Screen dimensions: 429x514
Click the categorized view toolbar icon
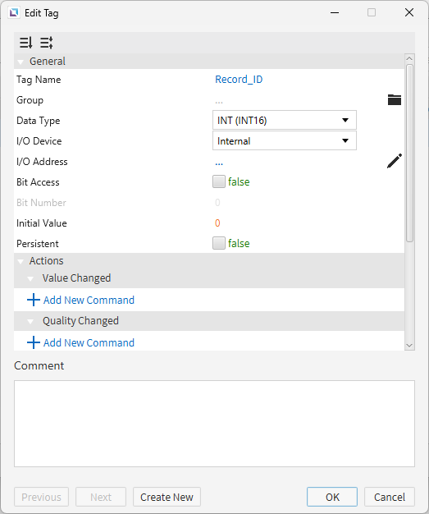pos(47,43)
